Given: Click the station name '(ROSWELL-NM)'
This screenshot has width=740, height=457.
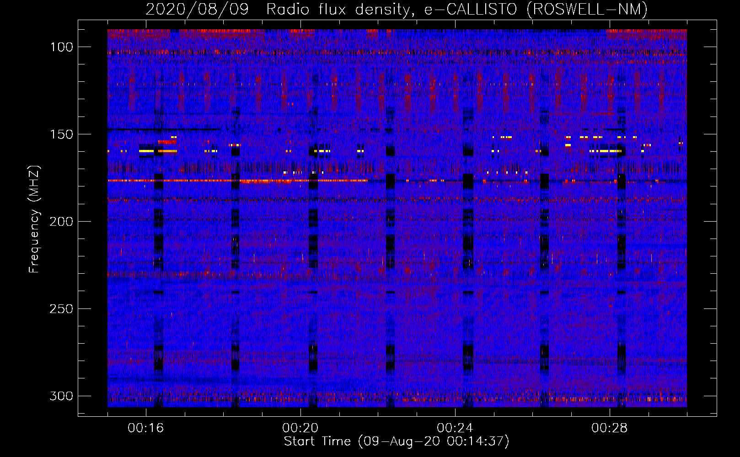Looking at the screenshot, I should (x=587, y=9).
